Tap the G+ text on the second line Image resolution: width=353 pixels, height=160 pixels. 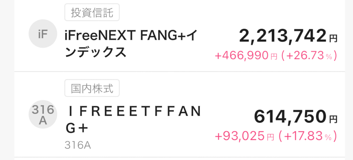coord(77,128)
